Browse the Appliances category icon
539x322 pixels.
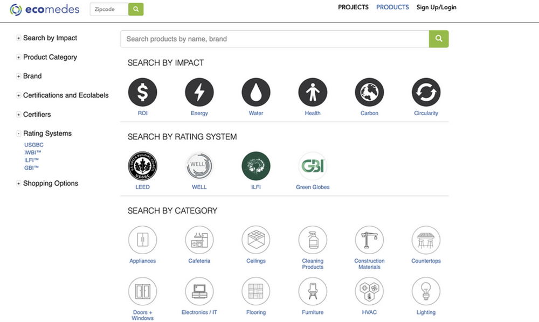click(x=142, y=240)
